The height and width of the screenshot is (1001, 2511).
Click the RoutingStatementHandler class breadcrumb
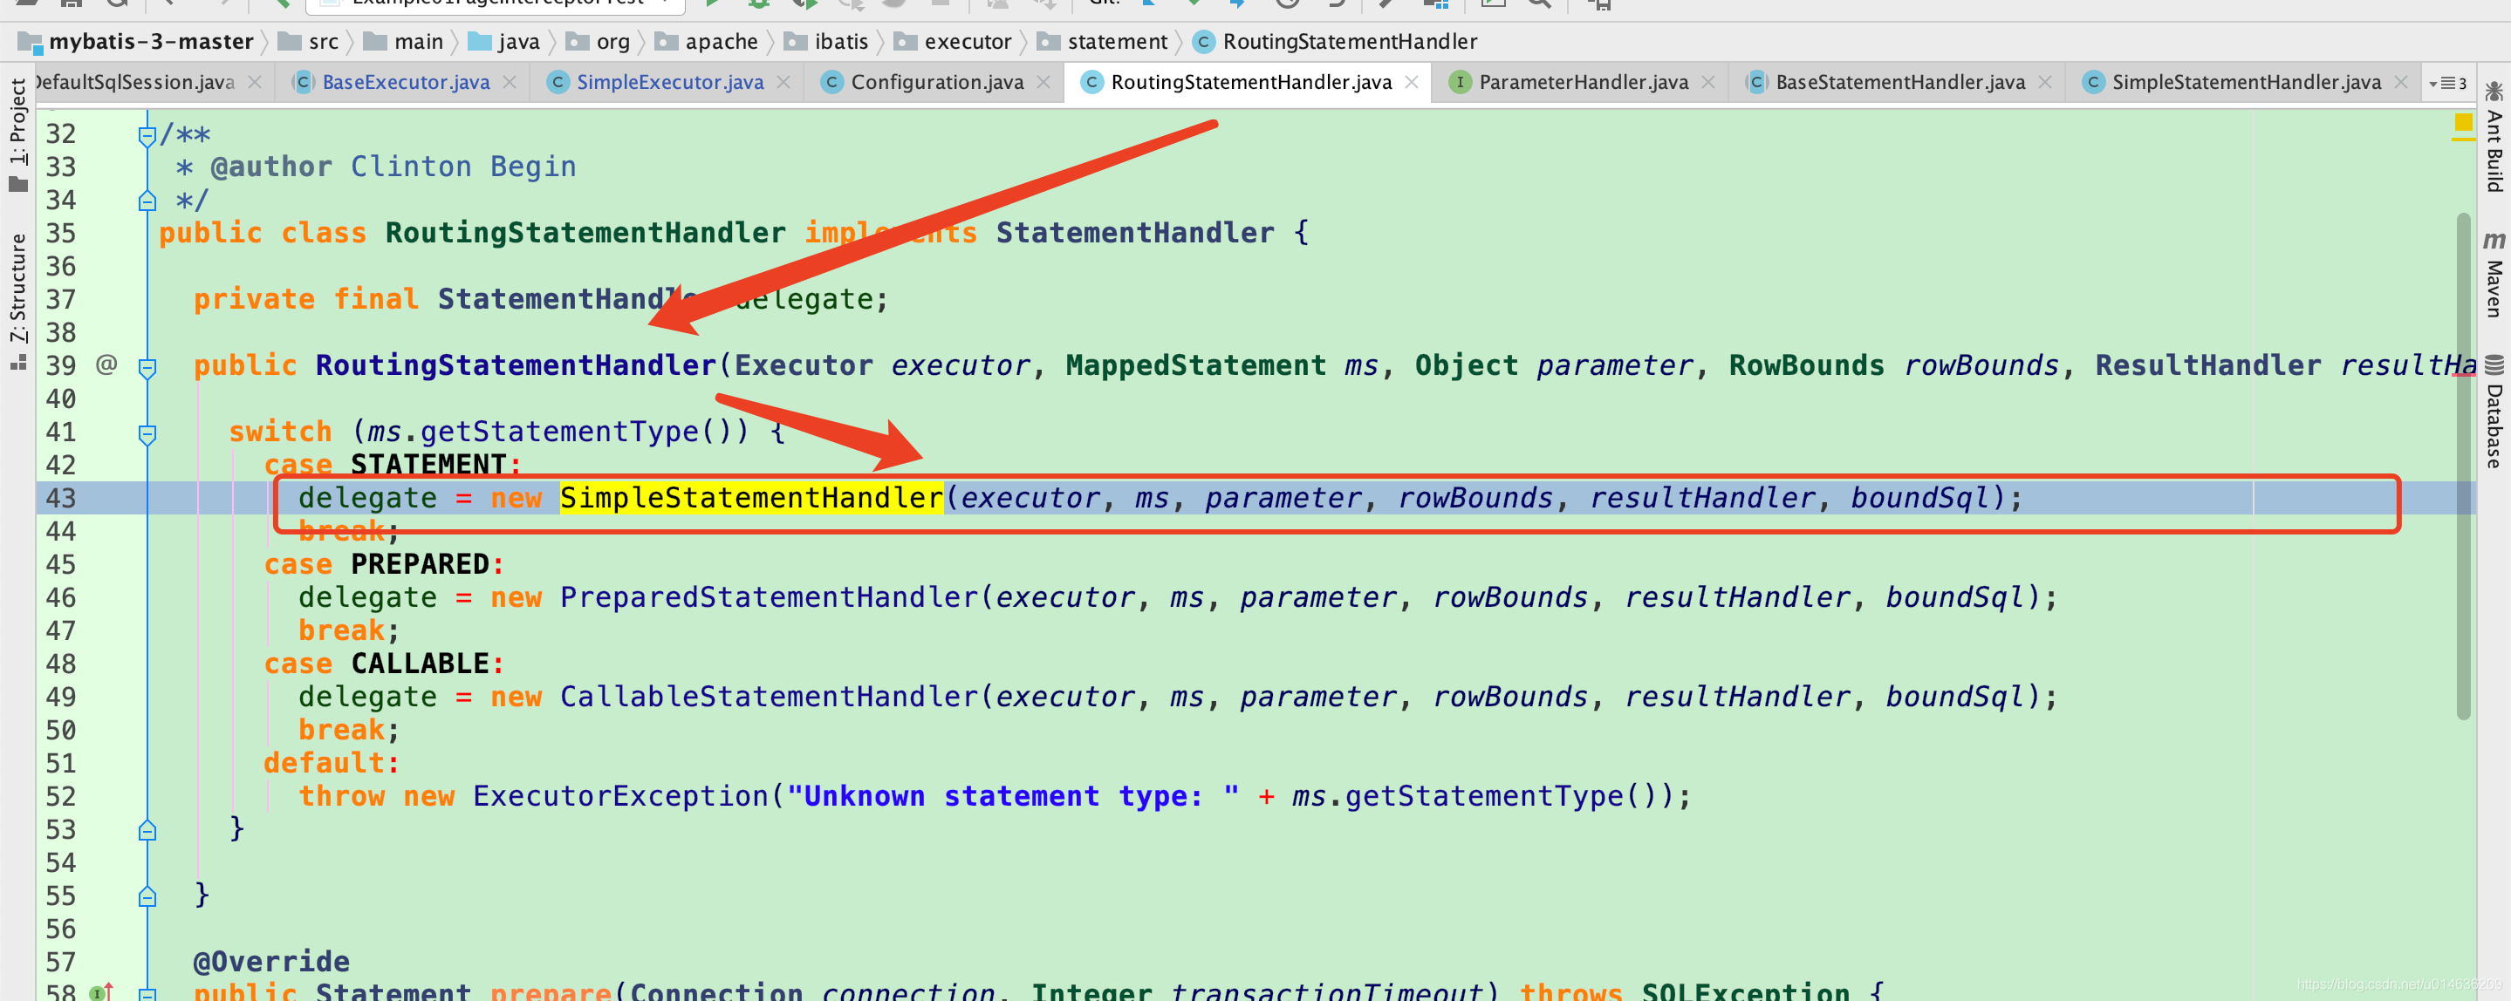click(1336, 42)
